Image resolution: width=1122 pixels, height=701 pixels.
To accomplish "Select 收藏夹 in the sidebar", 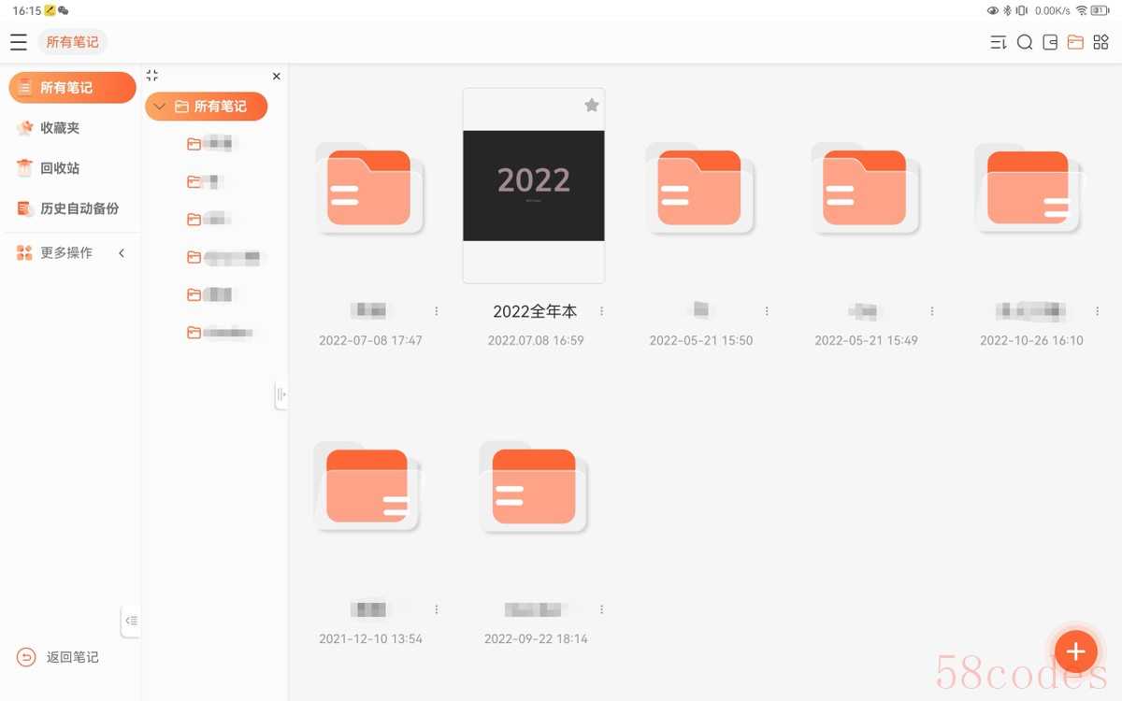I will click(x=60, y=128).
